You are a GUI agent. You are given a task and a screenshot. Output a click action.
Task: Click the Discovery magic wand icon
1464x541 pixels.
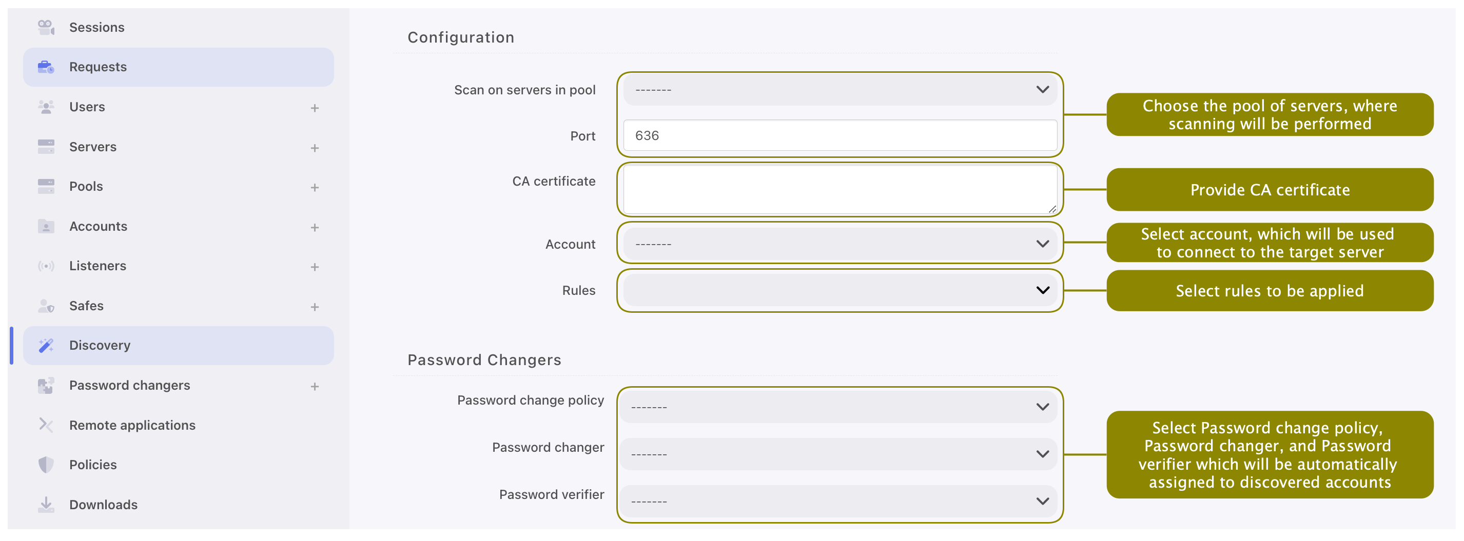coord(46,345)
